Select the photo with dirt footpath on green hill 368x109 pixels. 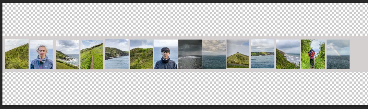click(92, 54)
